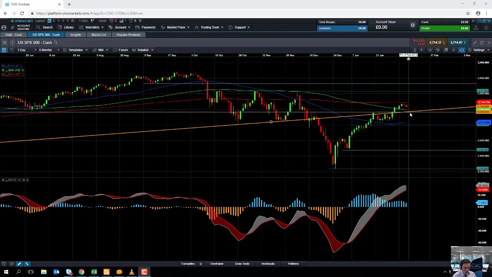
Task: Expand the Templates dropdown
Action: tap(75, 50)
